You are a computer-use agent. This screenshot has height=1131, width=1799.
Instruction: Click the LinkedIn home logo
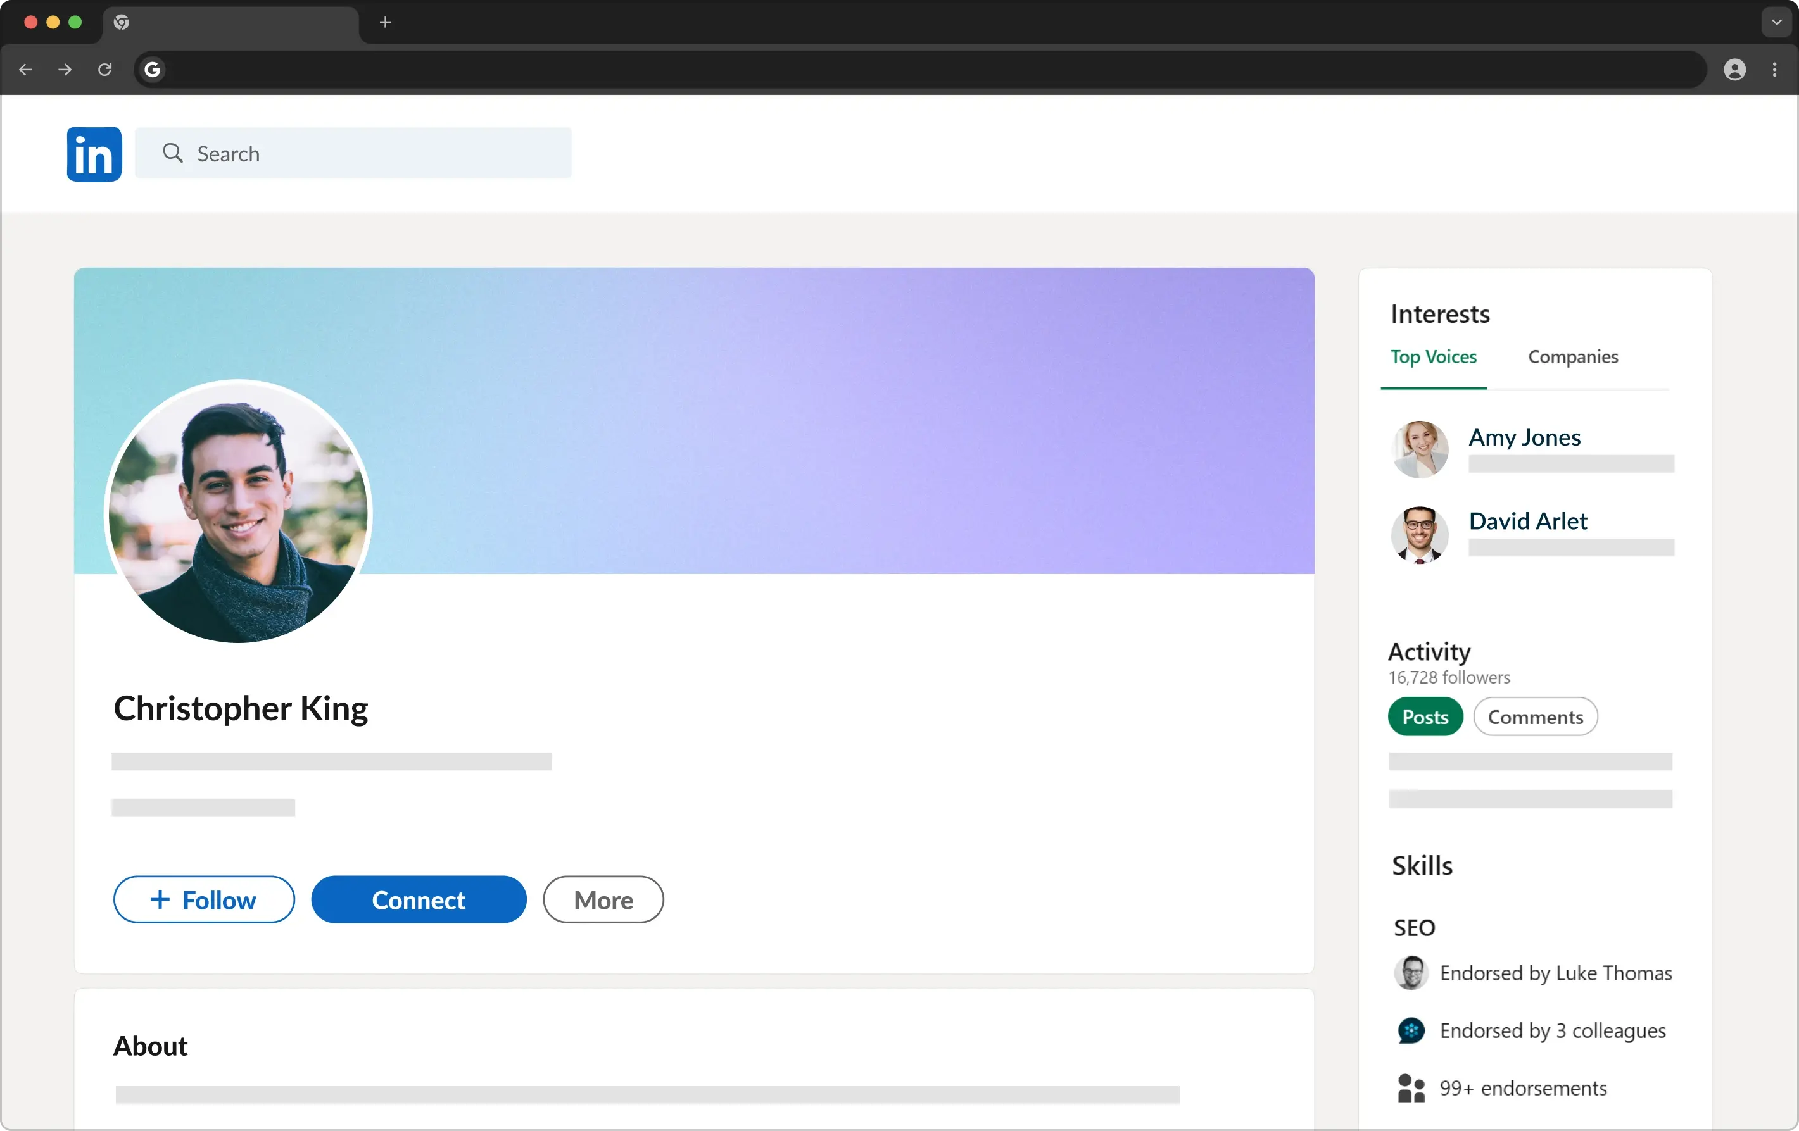coord(94,154)
